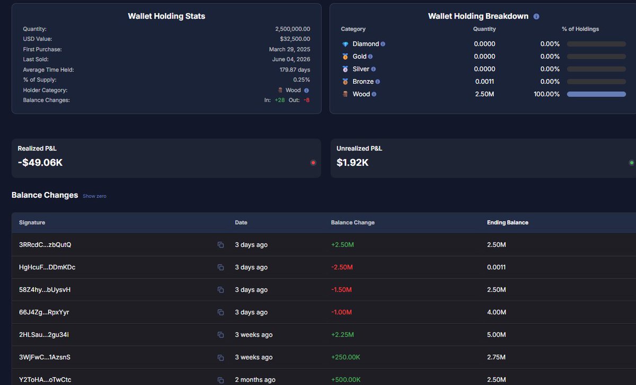Copy signature HgHcuF...DDmKDc with its copy icon

tap(220, 267)
